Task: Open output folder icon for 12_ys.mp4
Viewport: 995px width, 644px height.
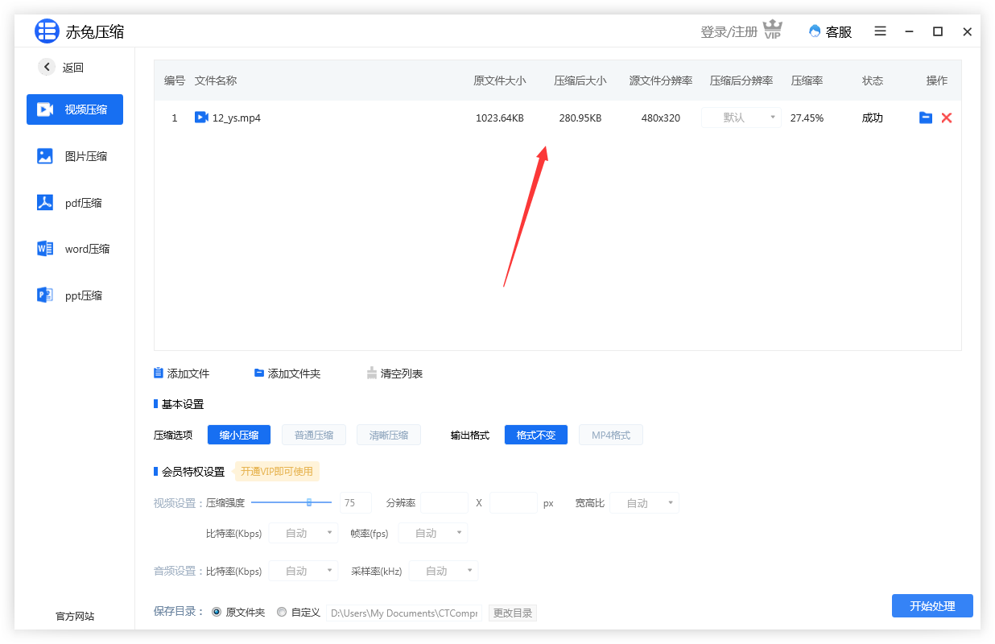Action: 926,118
